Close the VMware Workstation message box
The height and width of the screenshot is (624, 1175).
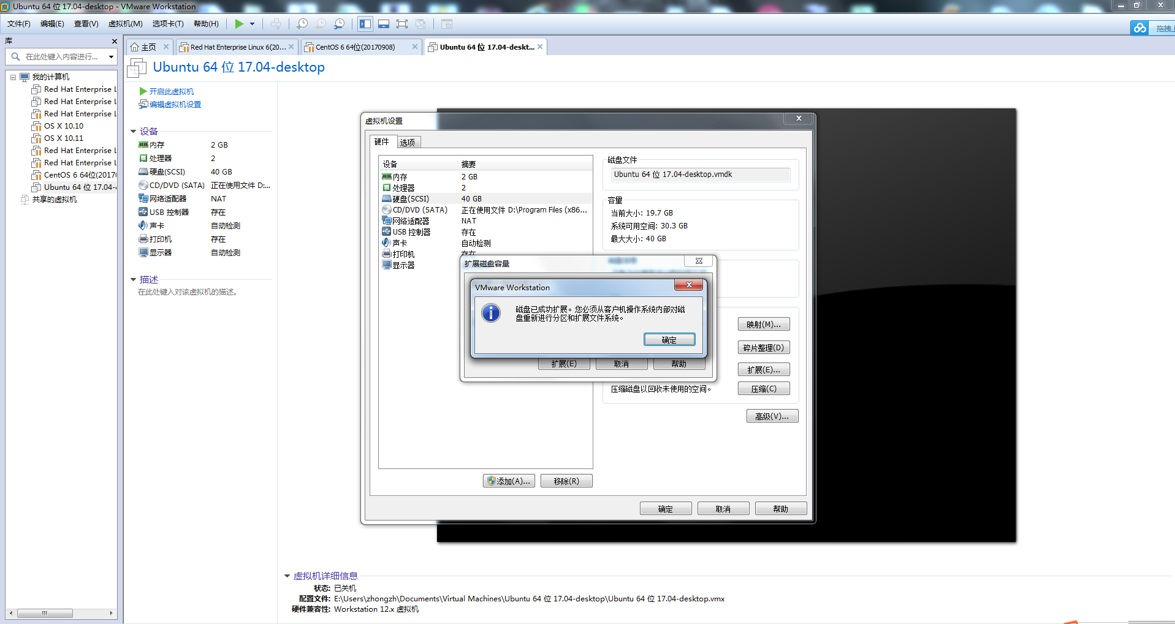[x=689, y=285]
